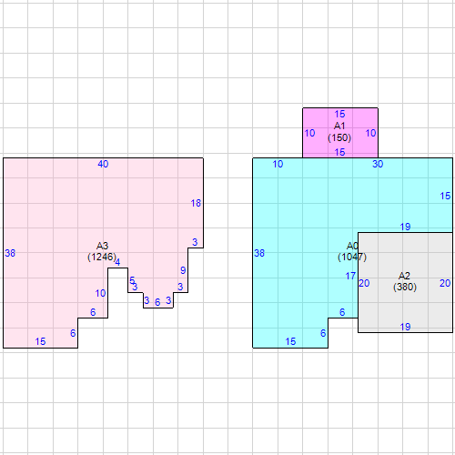
Task: Select the 9 dimension label
Action: 183,270
